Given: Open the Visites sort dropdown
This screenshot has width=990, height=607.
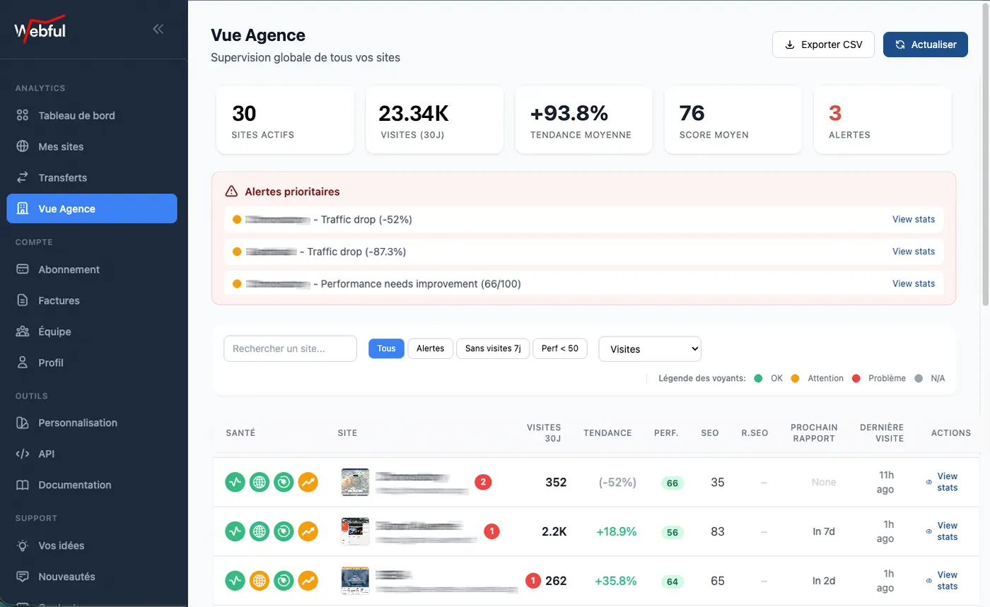Looking at the screenshot, I should coord(648,348).
